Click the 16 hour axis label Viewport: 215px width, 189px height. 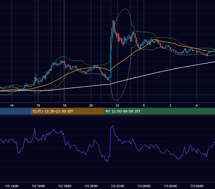38,106
